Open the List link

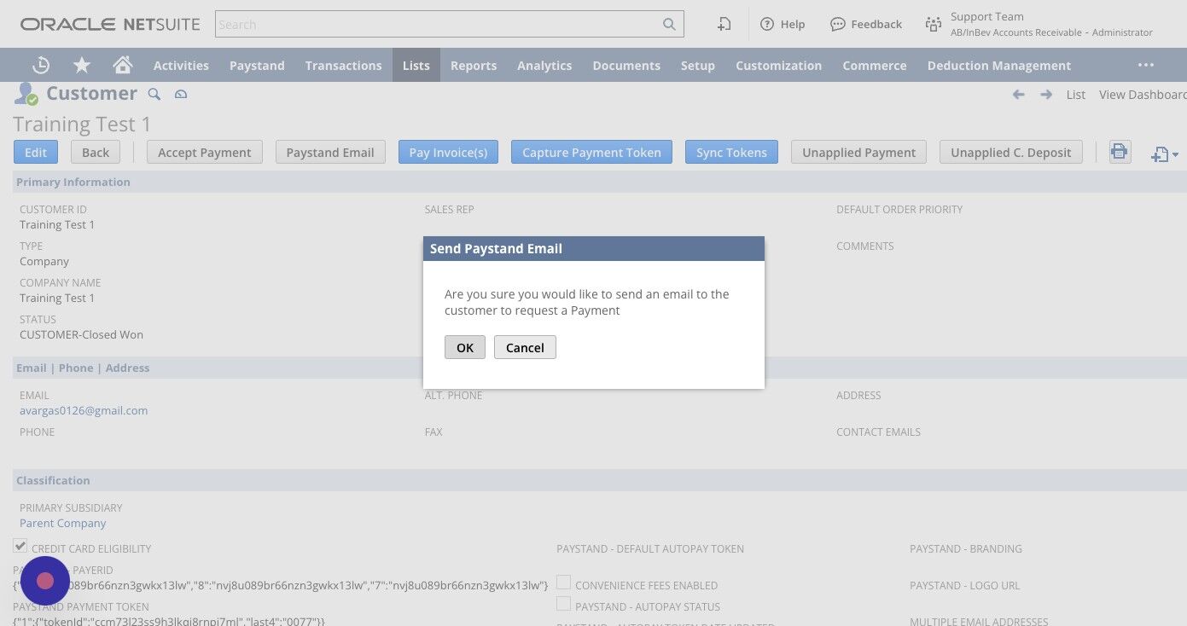tap(1076, 95)
